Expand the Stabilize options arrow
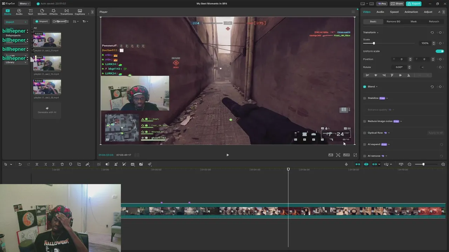The height and width of the screenshot is (252, 449). (387, 98)
